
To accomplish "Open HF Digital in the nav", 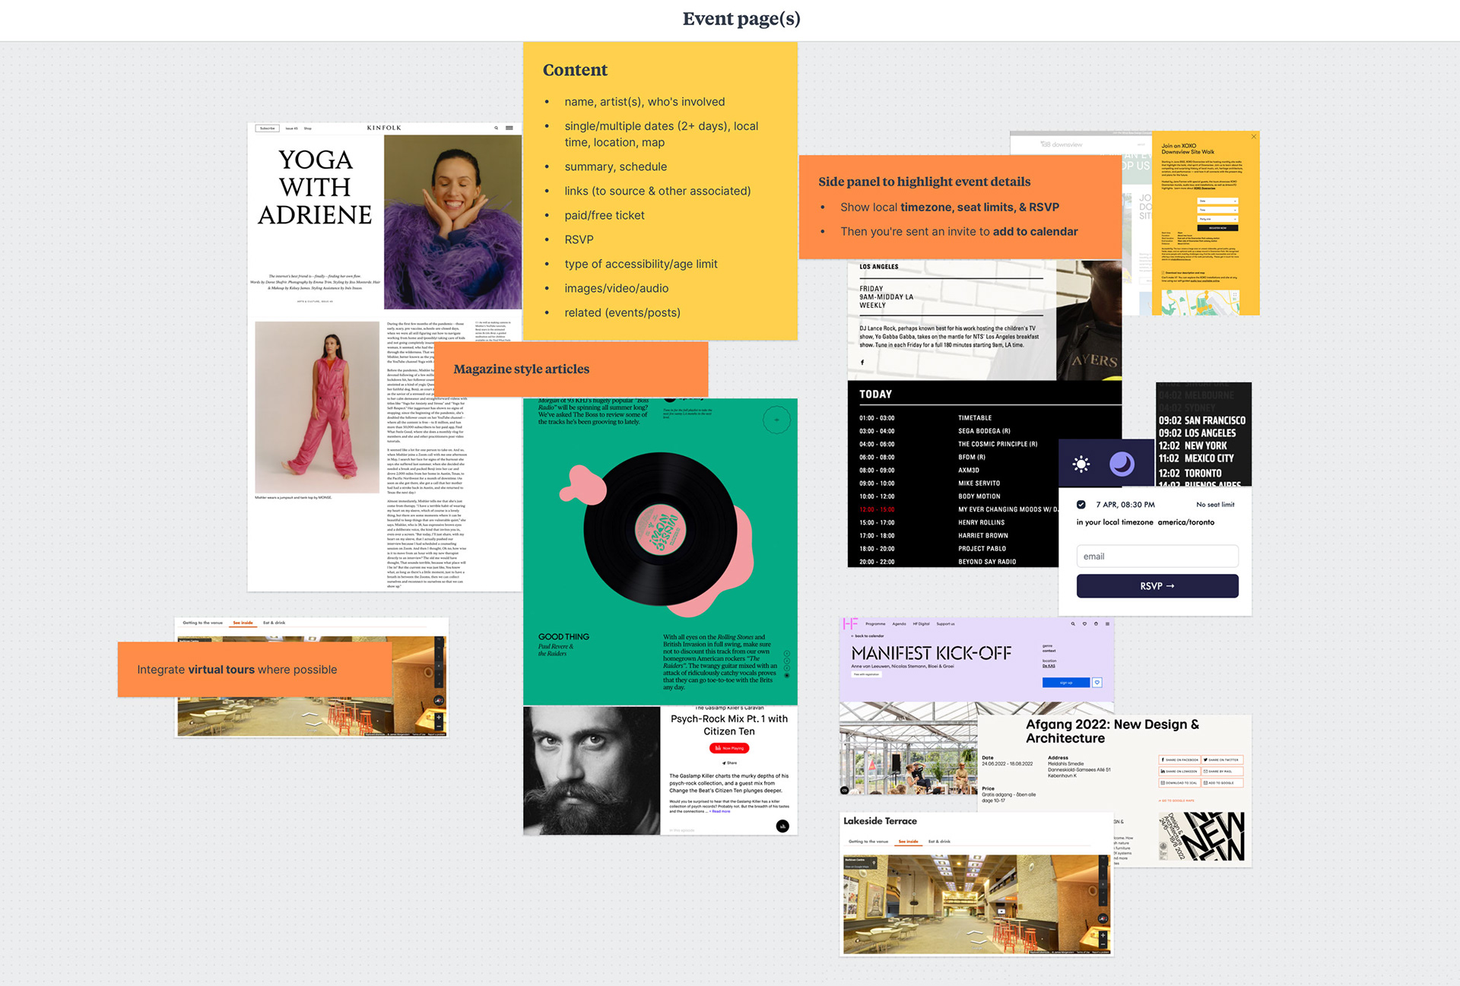I will 921,624.
